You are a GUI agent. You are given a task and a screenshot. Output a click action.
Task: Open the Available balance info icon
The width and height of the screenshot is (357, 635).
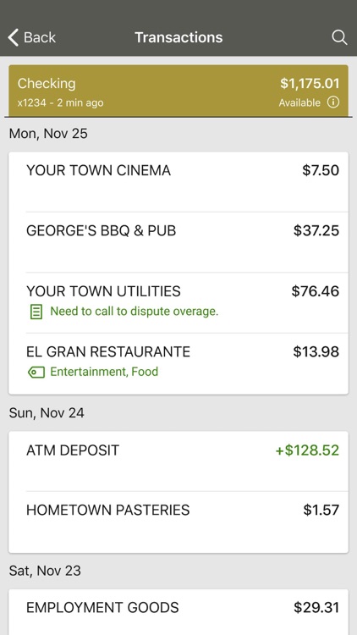click(333, 102)
